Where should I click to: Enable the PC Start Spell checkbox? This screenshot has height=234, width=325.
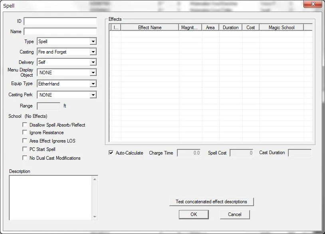tap(25, 149)
